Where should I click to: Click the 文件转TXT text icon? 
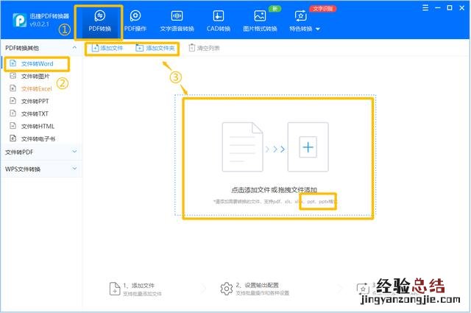coord(13,113)
